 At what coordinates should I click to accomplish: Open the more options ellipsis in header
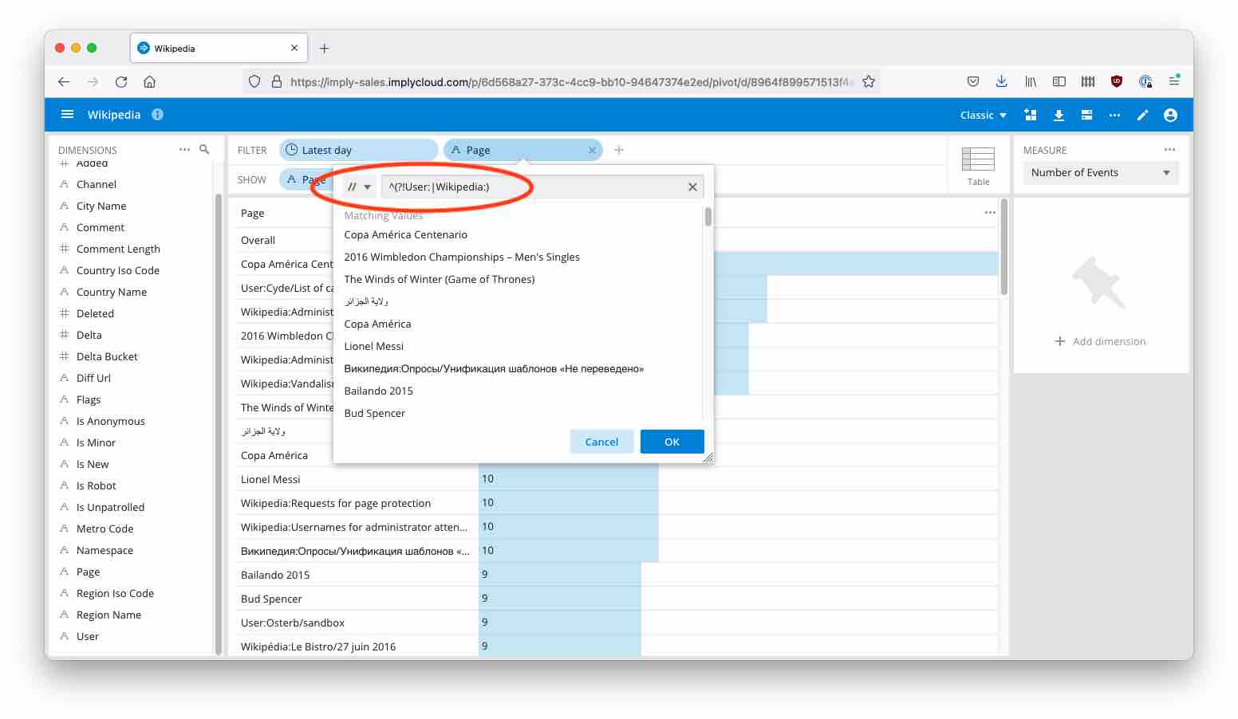[x=1114, y=115]
